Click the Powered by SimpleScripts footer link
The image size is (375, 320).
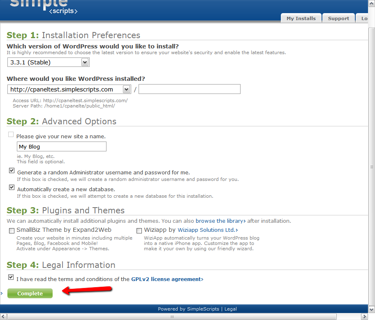188,309
